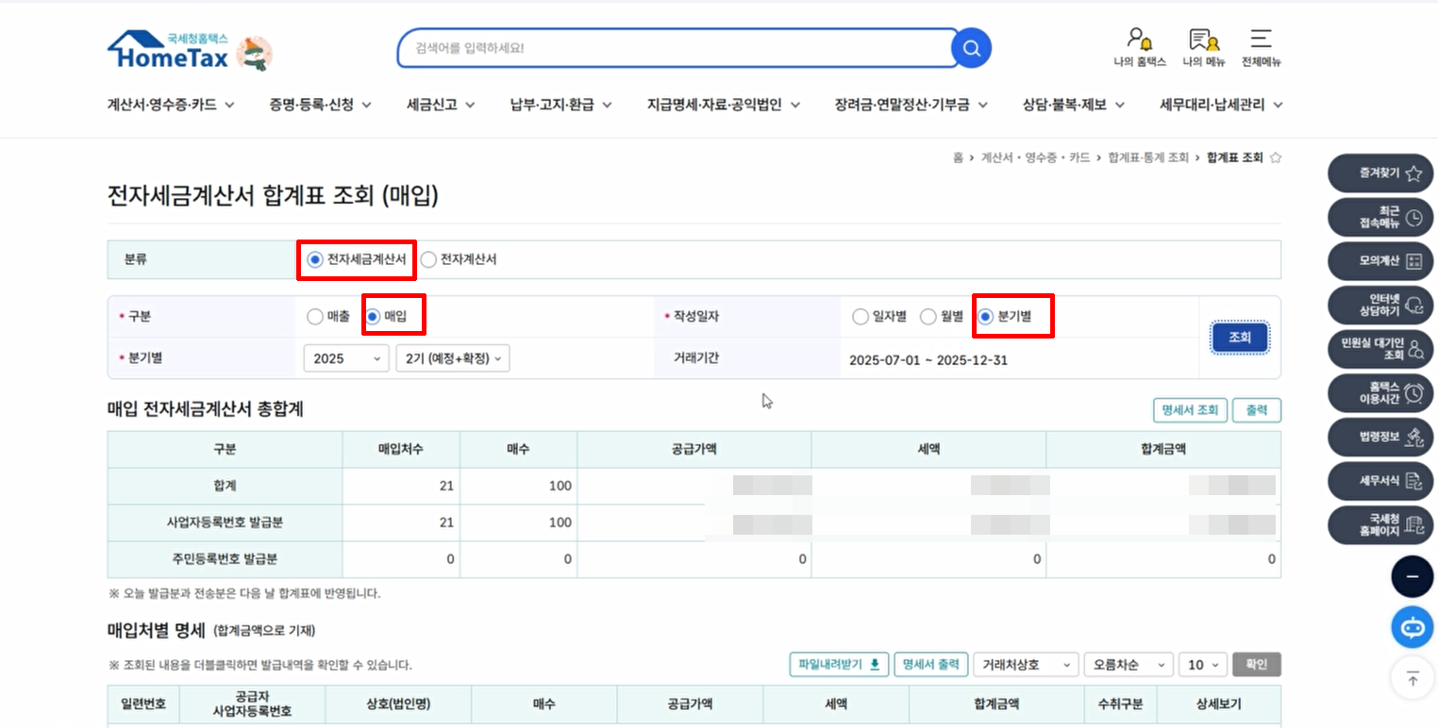Collapse sidebar with minus icon
1438x728 pixels.
click(x=1412, y=577)
